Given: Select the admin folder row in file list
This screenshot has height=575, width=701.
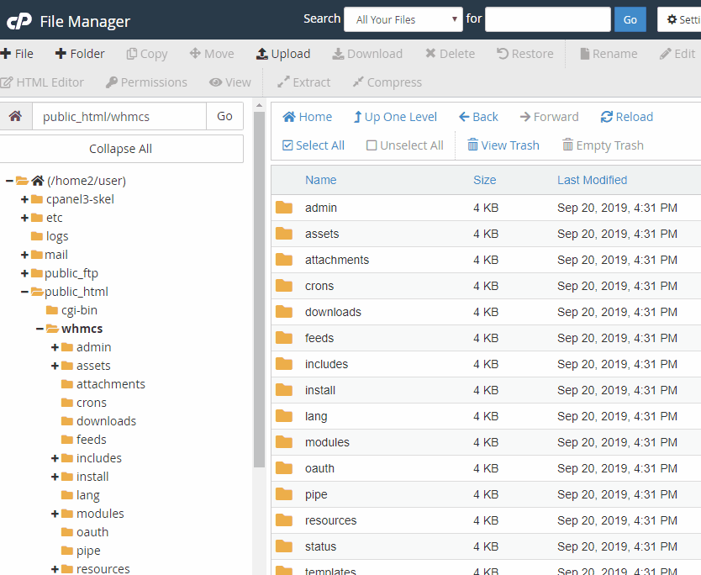Looking at the screenshot, I should coord(486,208).
